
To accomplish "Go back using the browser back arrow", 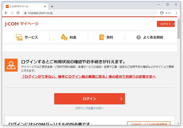I will tap(6, 13).
